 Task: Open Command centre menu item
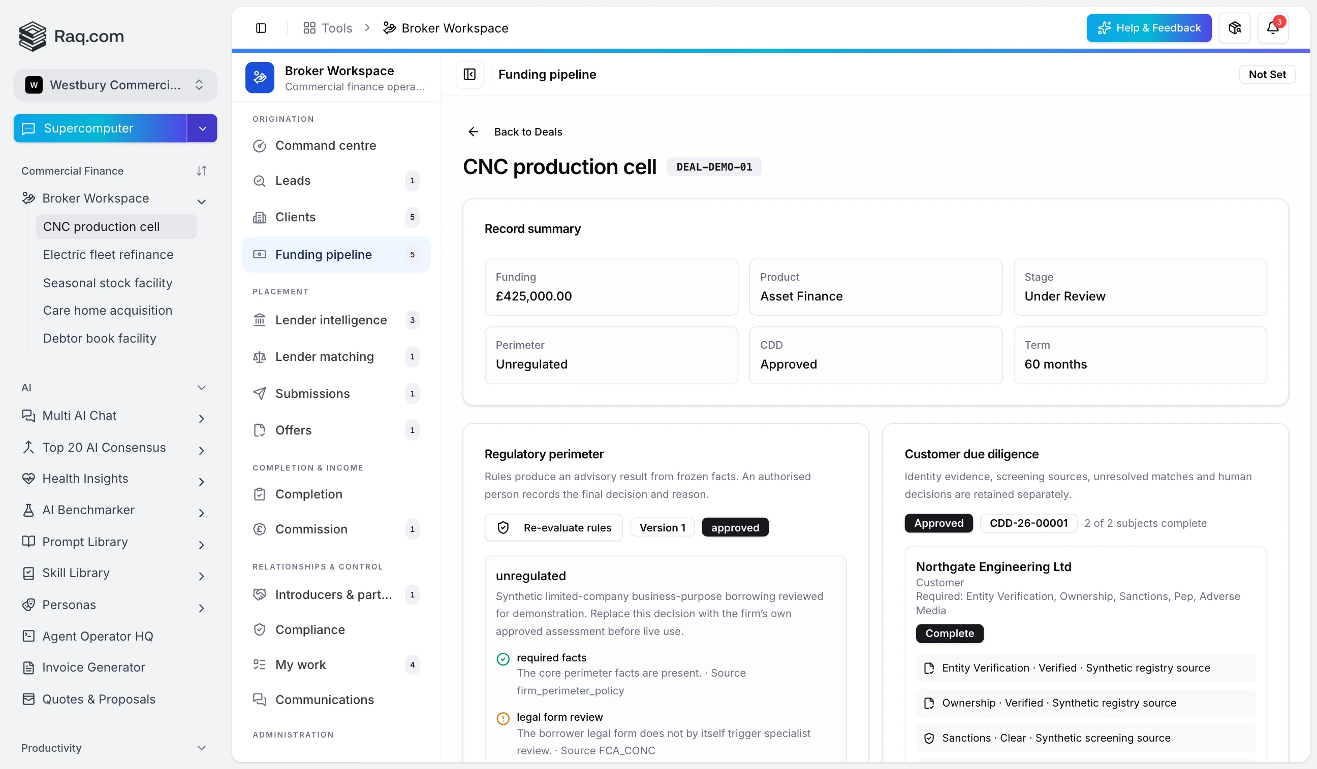point(336,146)
